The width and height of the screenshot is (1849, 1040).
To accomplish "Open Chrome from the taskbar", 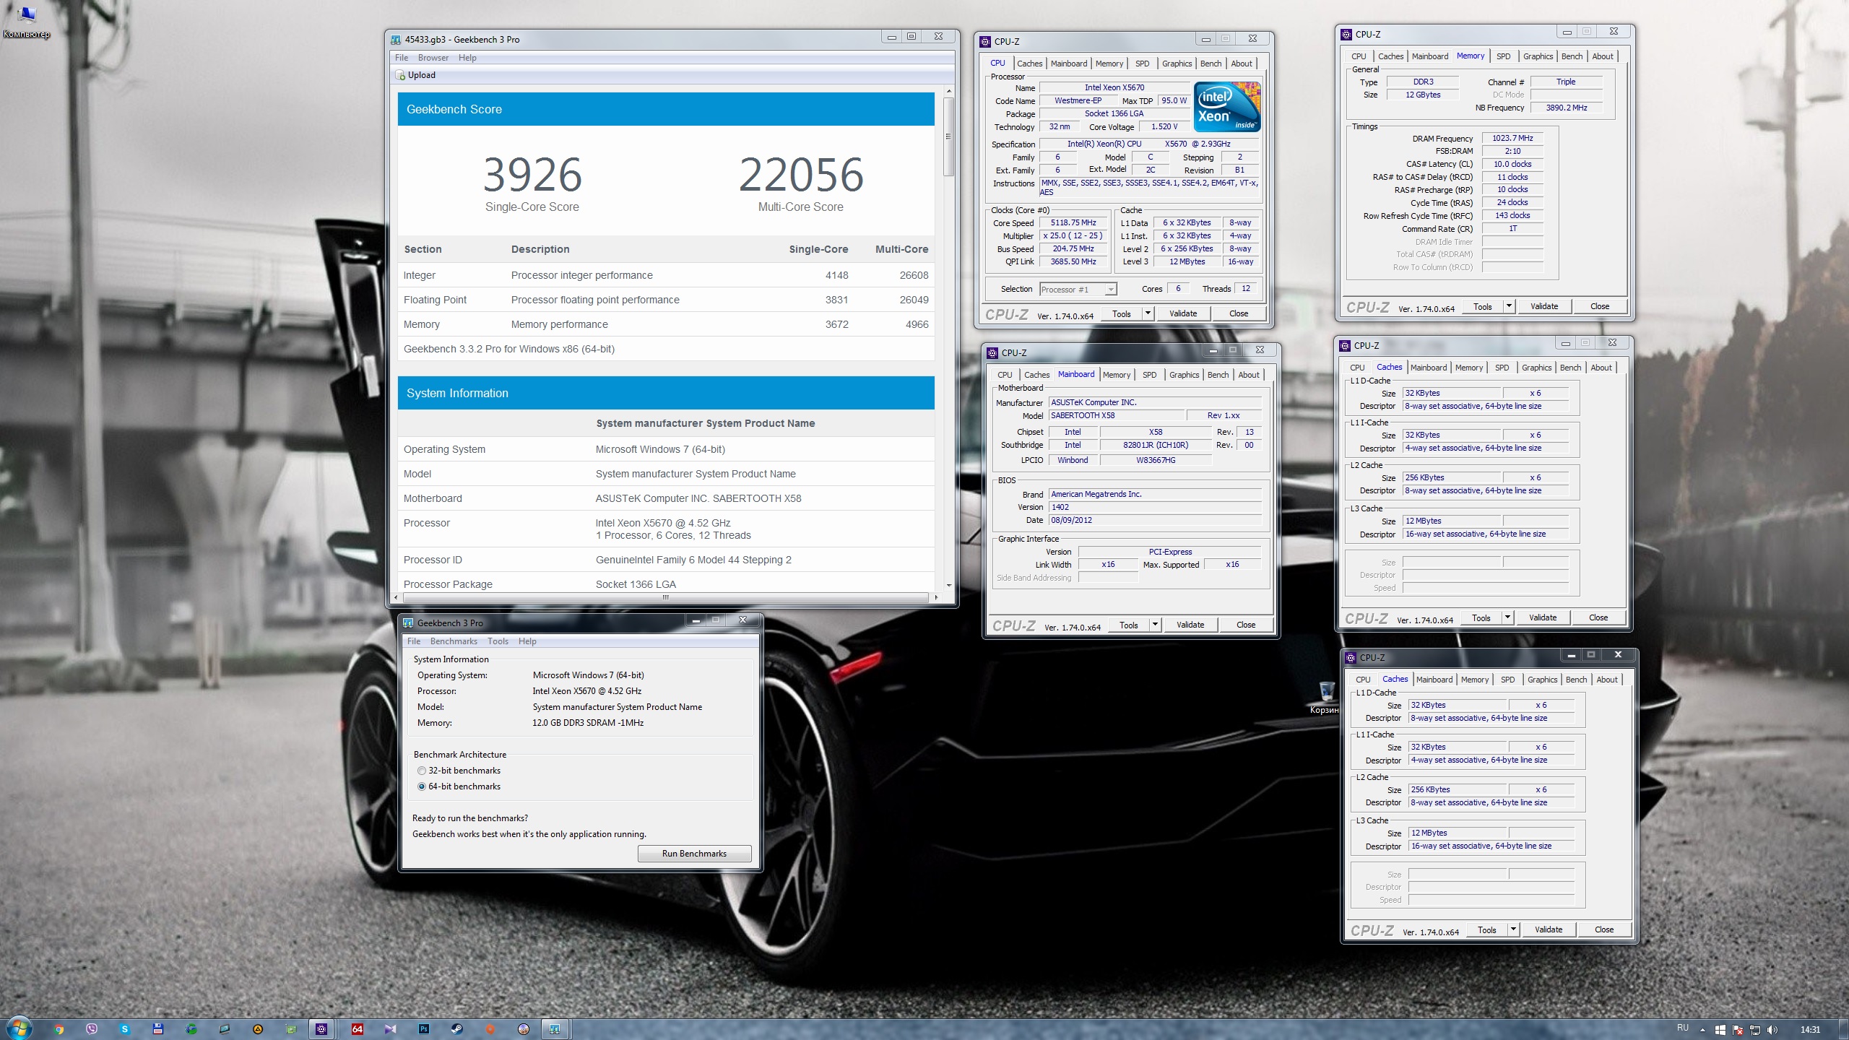I will click(59, 1029).
